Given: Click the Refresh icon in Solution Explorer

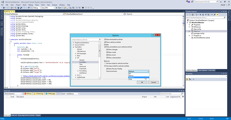Looking at the screenshot, I should (x=203, y=14).
